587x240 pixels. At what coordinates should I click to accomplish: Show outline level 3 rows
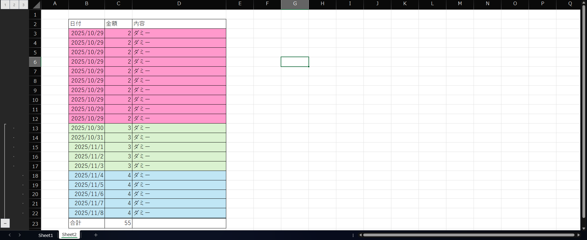(23, 5)
